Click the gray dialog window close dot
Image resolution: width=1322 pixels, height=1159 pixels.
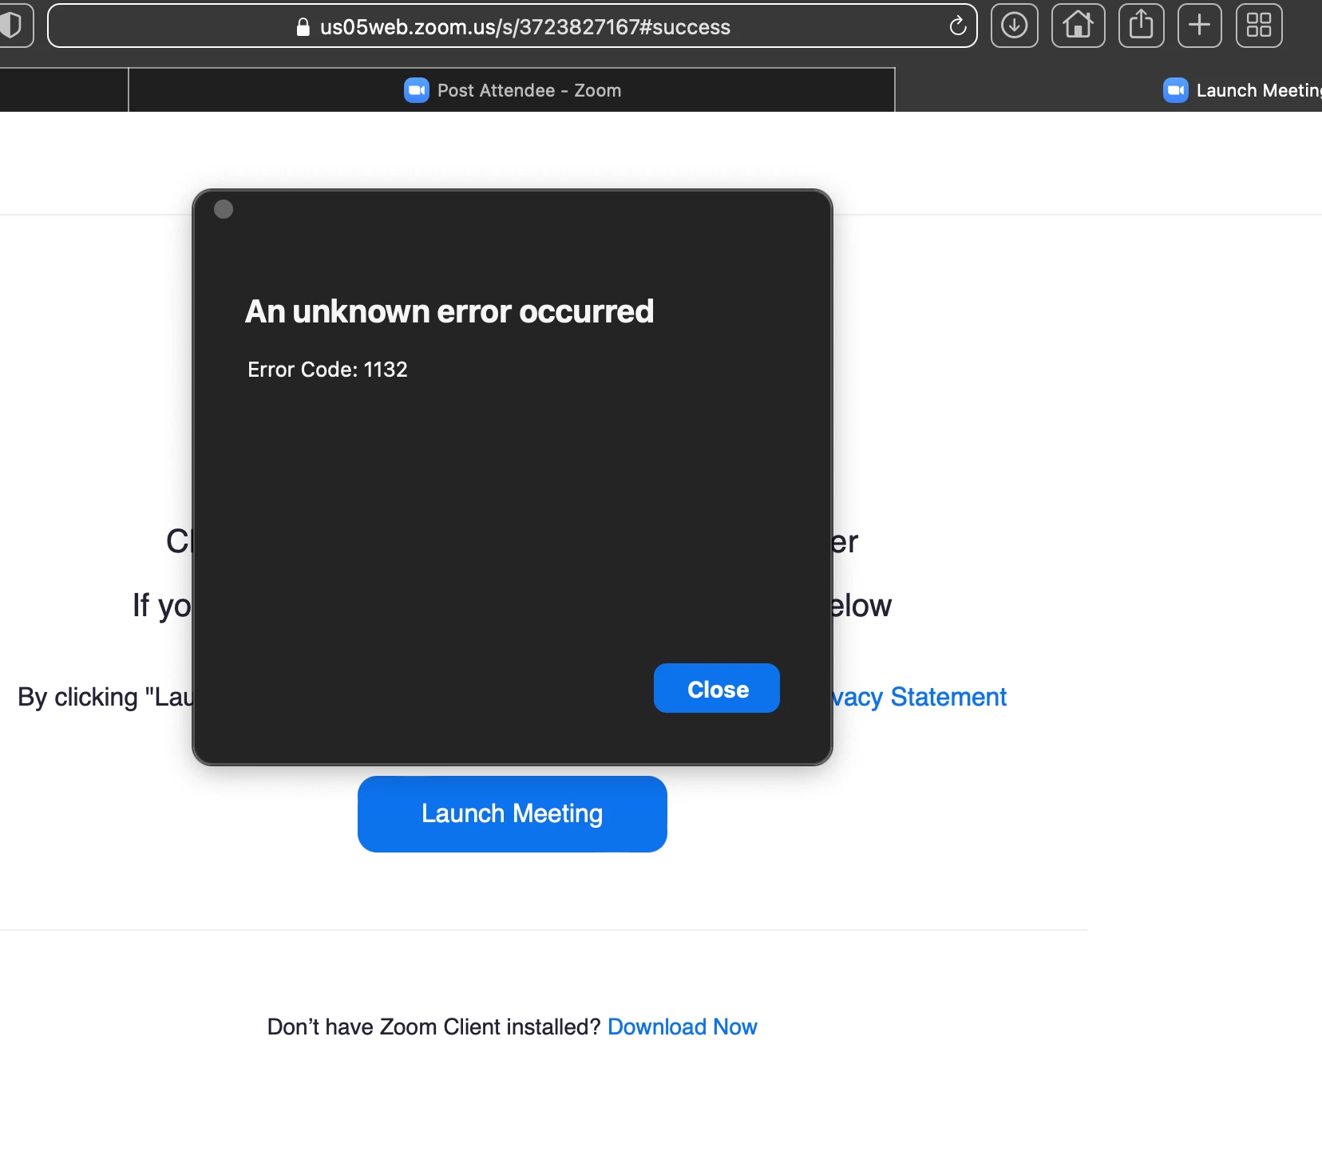224,209
